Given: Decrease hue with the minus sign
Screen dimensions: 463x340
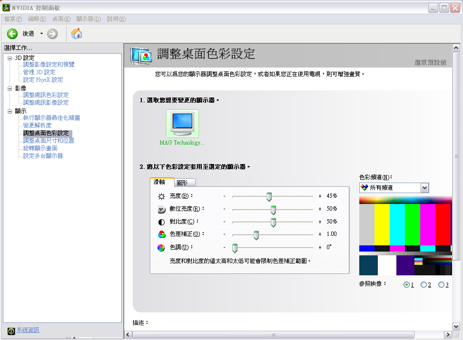Looking at the screenshot, I should coord(225,248).
